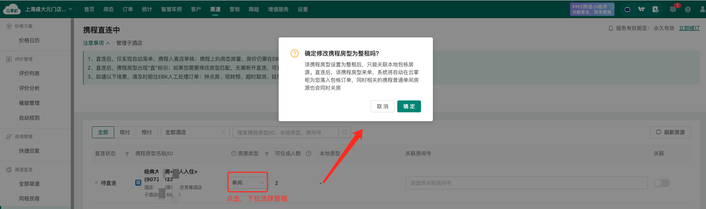Click the search magnifier icon
The image size is (706, 209).
[345, 132]
